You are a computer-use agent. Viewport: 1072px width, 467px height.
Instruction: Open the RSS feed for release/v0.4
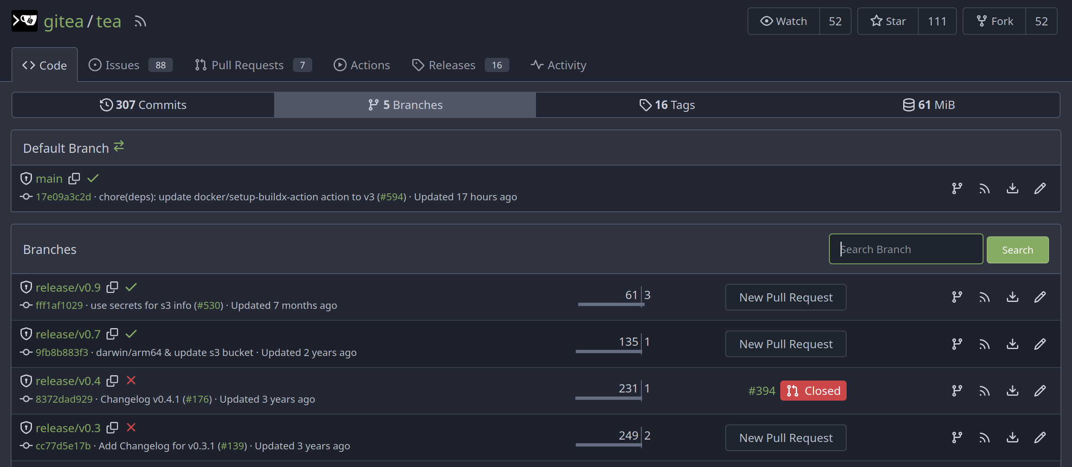[984, 390]
